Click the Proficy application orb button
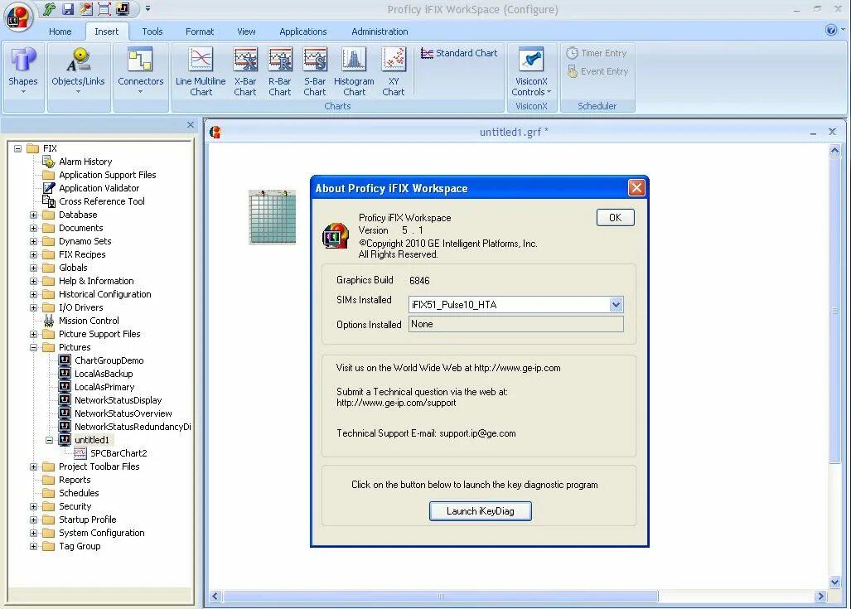This screenshot has width=851, height=609. [18, 16]
